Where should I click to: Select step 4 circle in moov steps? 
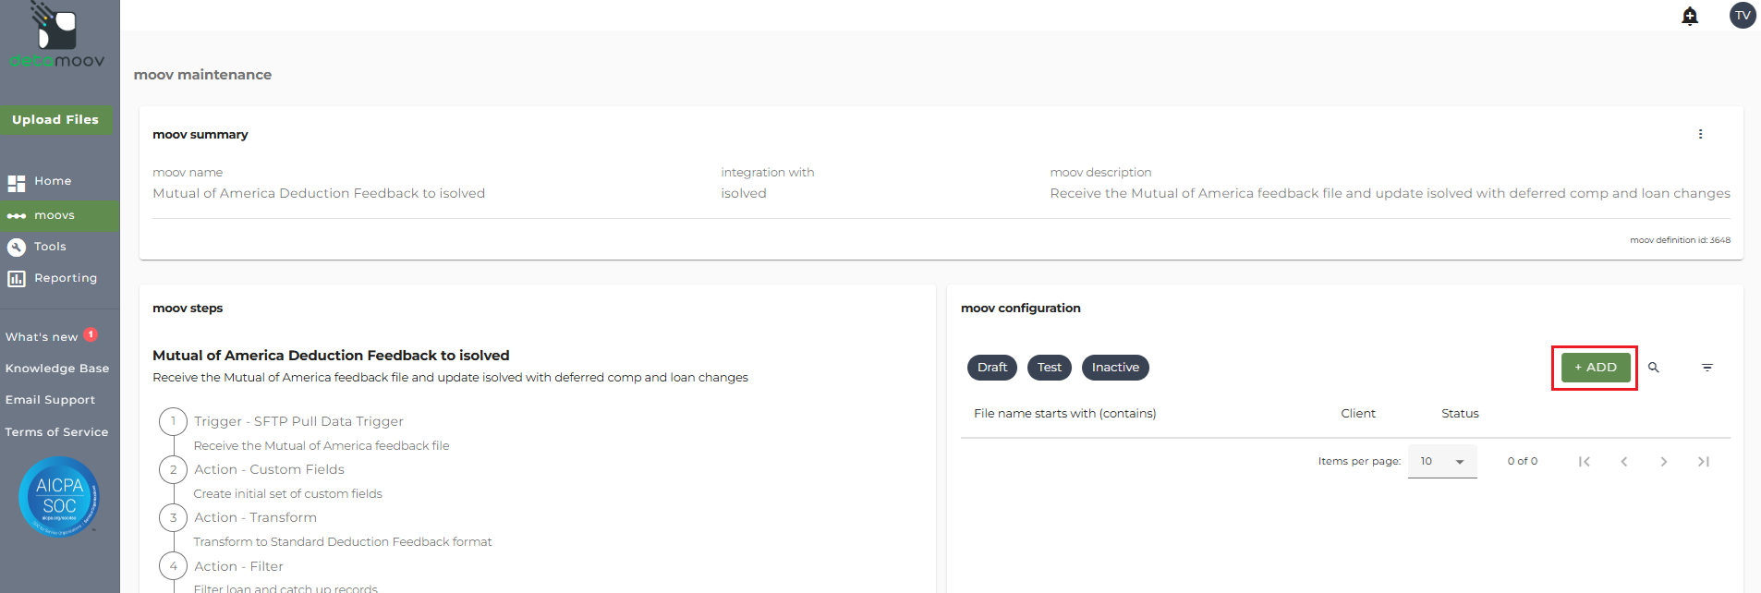click(x=173, y=566)
